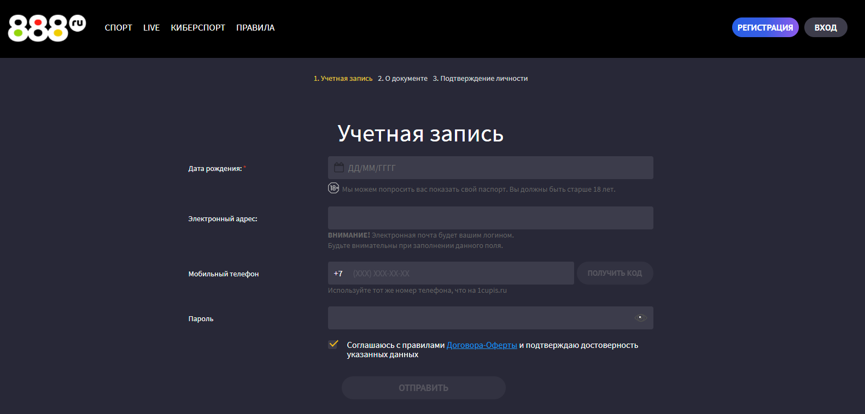Image resolution: width=865 pixels, height=414 pixels.
Task: Open the СПОРТ menu section
Action: [x=118, y=28]
